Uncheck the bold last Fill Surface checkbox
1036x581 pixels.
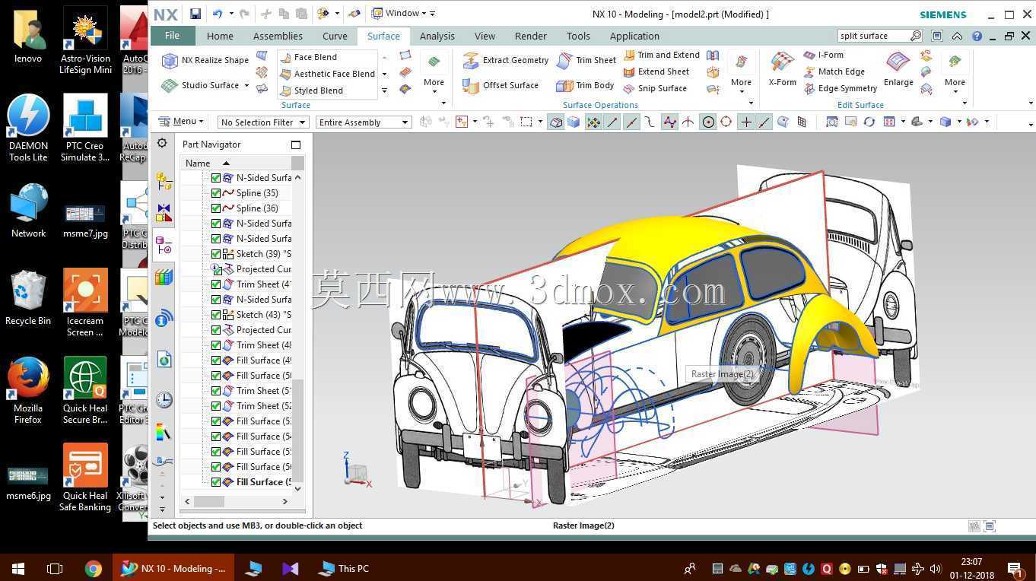pyautogui.click(x=216, y=482)
